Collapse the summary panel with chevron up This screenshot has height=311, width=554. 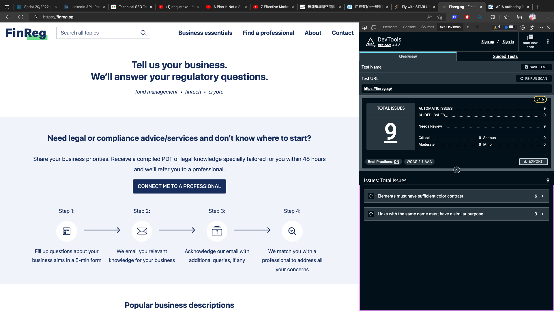click(x=456, y=170)
